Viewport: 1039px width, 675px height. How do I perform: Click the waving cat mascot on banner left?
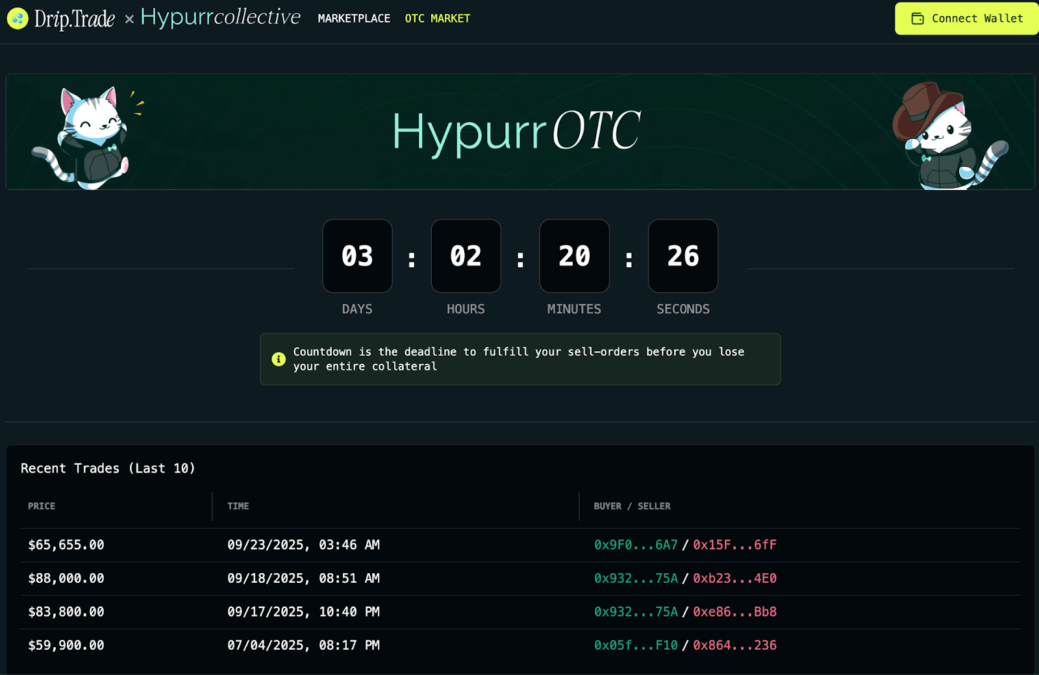coord(88,138)
